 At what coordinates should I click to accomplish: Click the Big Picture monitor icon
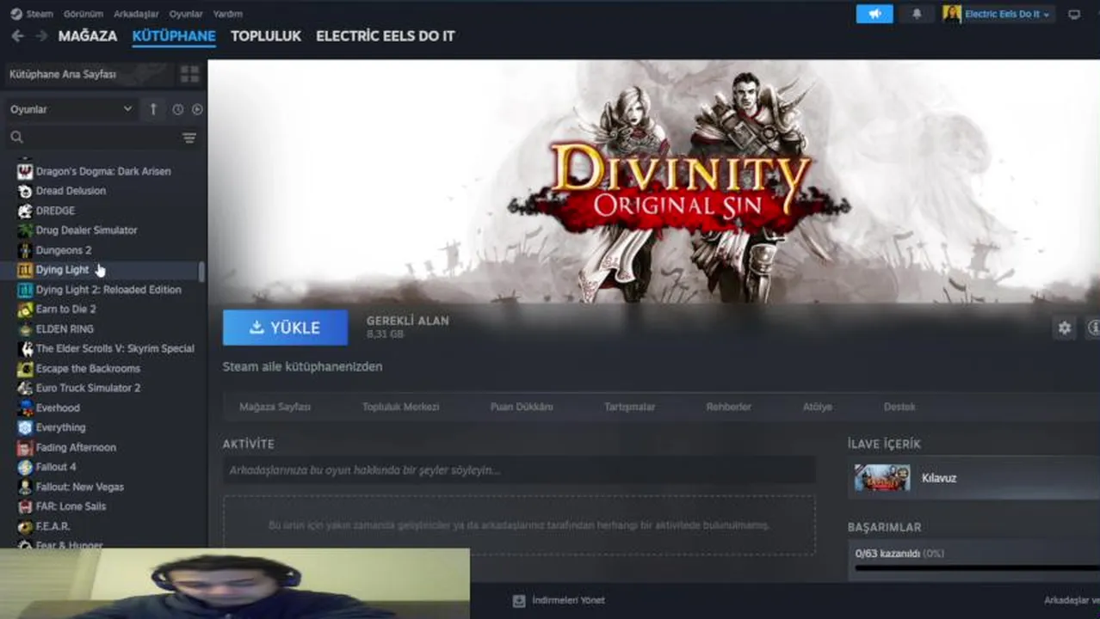(x=1074, y=15)
